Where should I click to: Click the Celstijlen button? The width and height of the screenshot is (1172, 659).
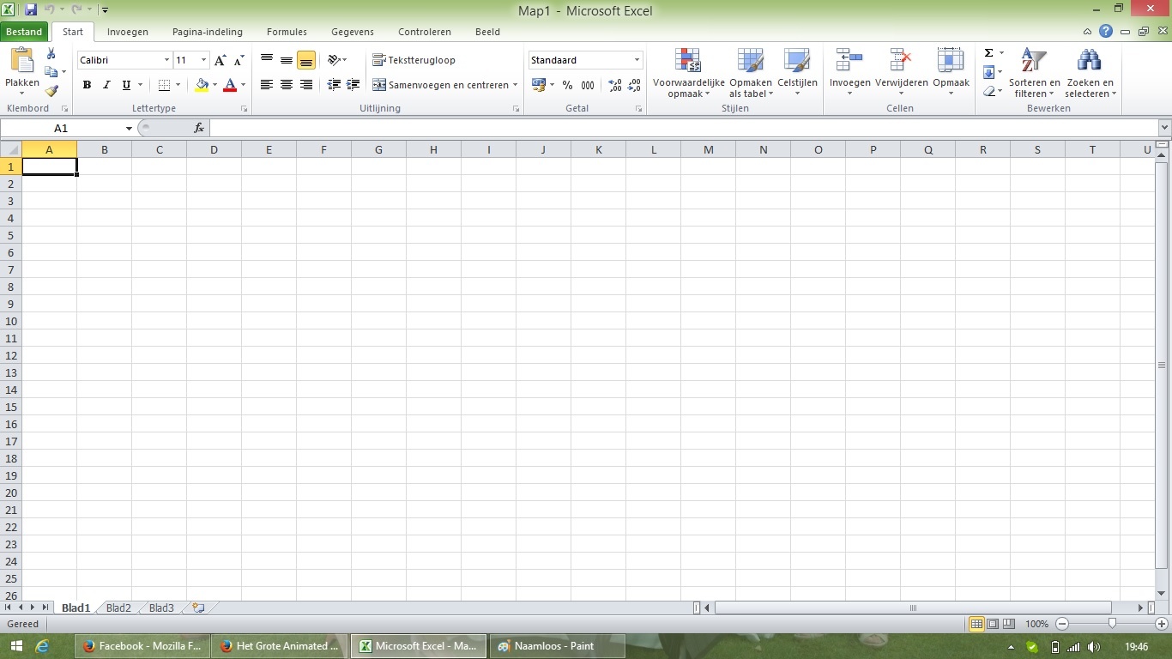[797, 73]
